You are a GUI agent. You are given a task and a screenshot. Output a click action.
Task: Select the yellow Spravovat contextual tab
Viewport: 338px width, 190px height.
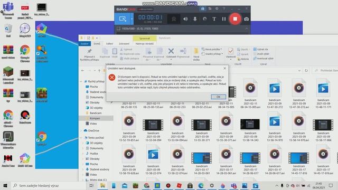pos(145,39)
